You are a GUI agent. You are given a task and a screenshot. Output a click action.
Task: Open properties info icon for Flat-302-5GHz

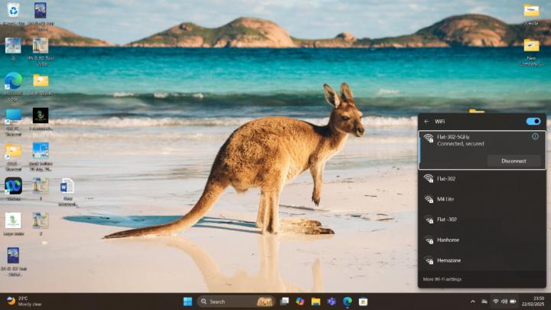click(x=535, y=137)
